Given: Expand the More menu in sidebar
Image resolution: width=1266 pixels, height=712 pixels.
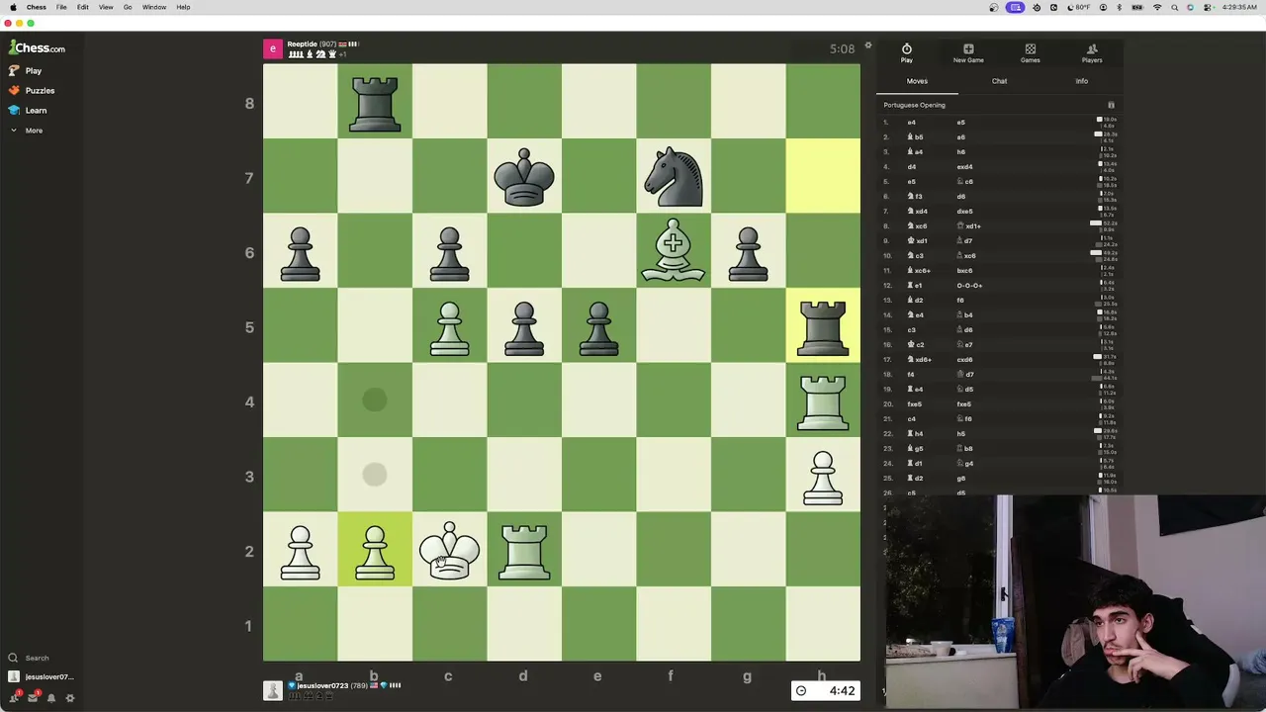Looking at the screenshot, I should point(27,131).
